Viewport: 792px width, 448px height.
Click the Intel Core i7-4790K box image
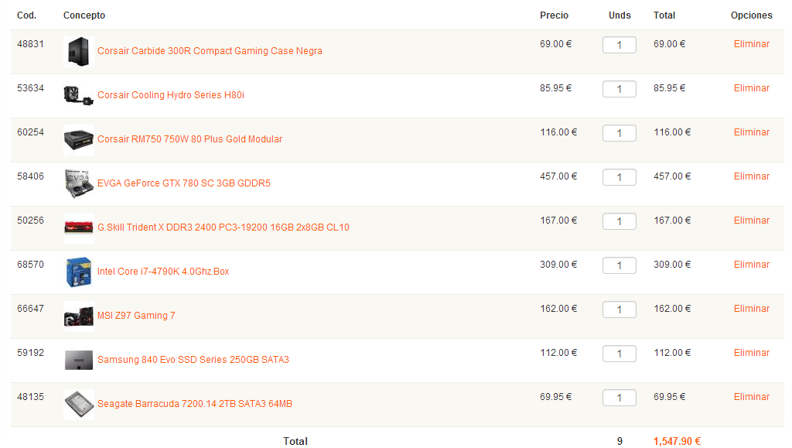tap(78, 272)
